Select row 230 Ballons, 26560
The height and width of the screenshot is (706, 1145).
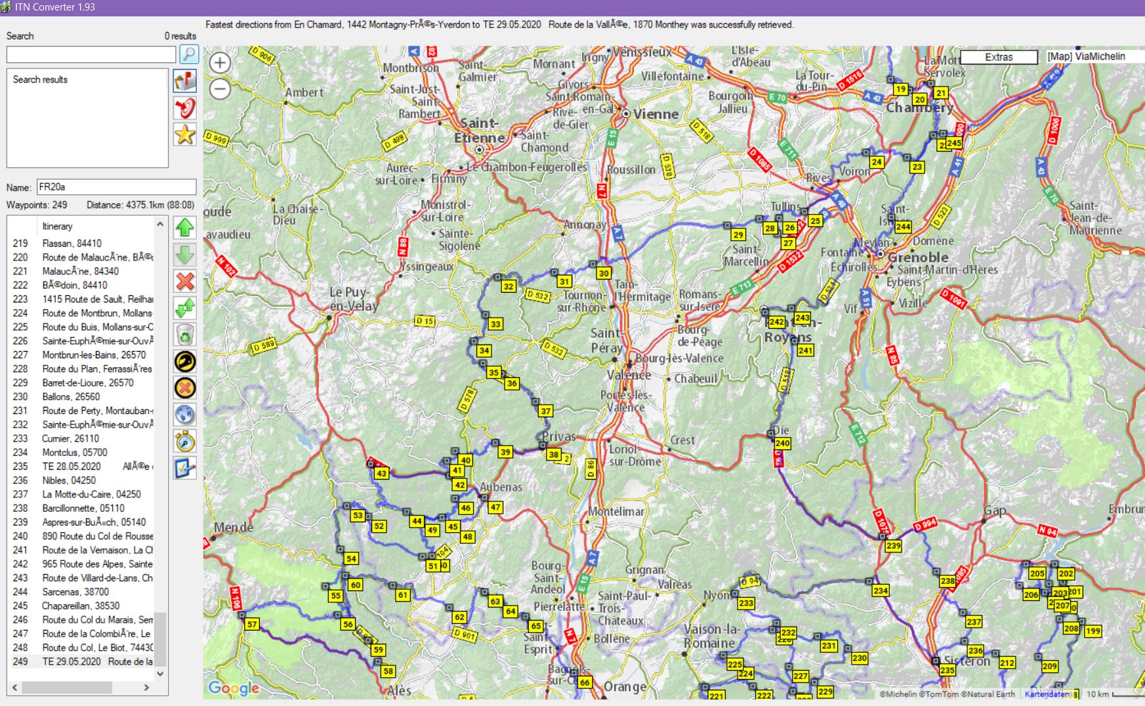[x=82, y=397]
